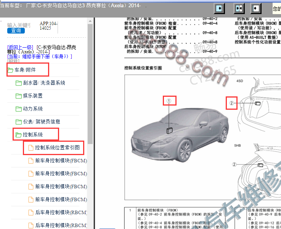Click callout number ② beside the 5HB trunk
The width and height of the screenshot is (281, 229).
234,164
